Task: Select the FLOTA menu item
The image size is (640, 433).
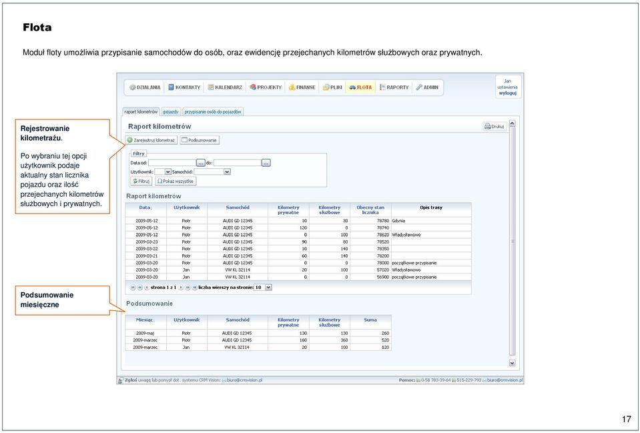Action: pyautogui.click(x=360, y=87)
